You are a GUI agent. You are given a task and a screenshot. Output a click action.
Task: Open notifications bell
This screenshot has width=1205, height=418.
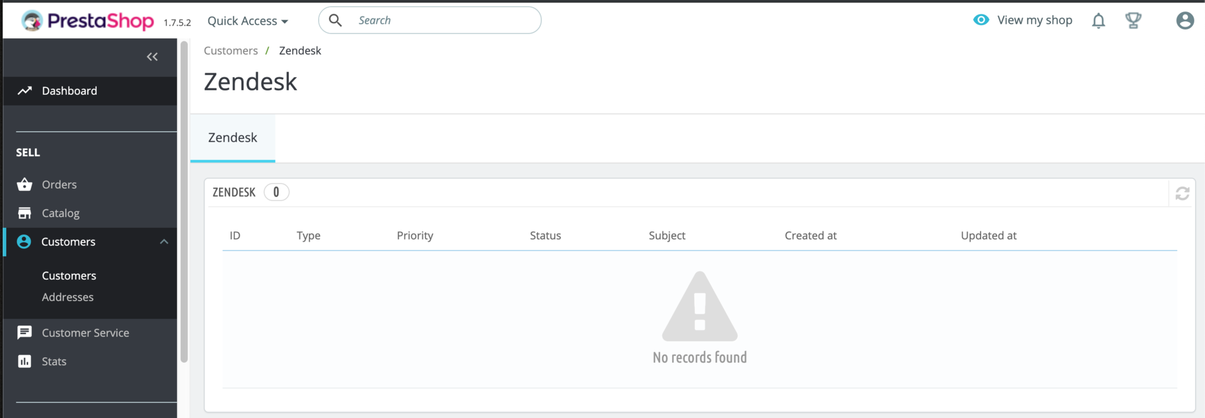(x=1098, y=21)
